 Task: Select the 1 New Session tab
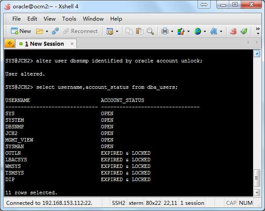[45, 44]
